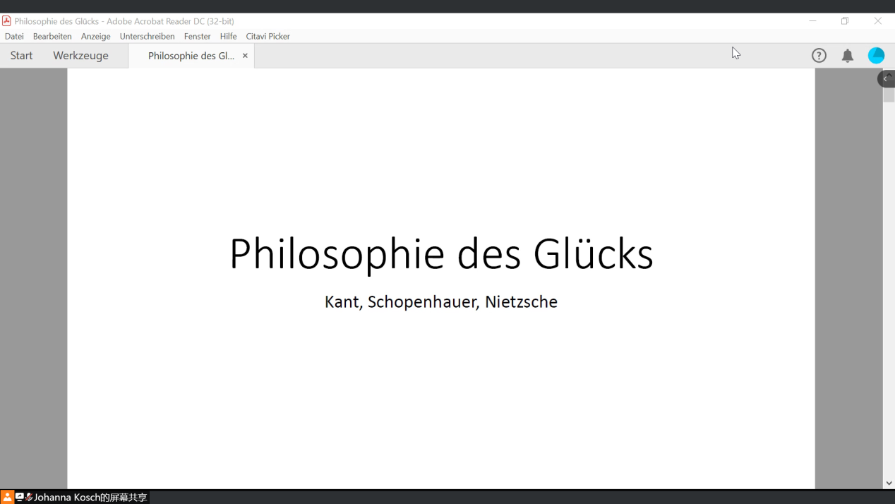
Task: Open the Bearbeiten menu
Action: coord(52,36)
